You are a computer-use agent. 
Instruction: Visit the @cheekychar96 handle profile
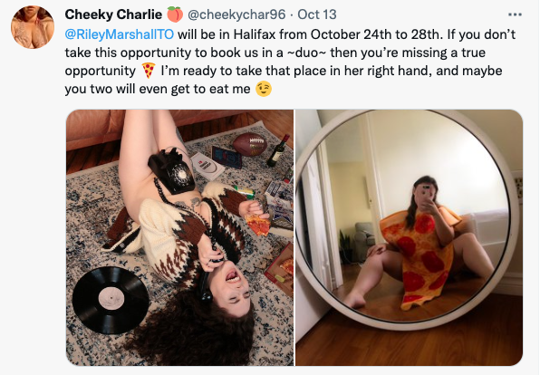click(236, 14)
